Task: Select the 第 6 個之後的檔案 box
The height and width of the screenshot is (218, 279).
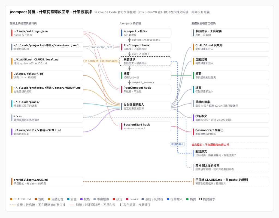Action: pyautogui.click(x=230, y=167)
